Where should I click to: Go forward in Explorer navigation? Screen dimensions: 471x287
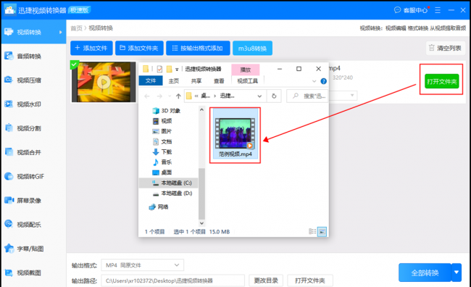[x=159, y=96]
